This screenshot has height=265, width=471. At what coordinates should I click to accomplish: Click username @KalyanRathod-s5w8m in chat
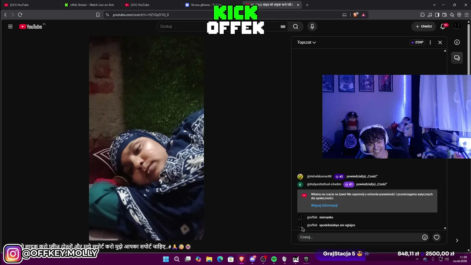(x=324, y=184)
